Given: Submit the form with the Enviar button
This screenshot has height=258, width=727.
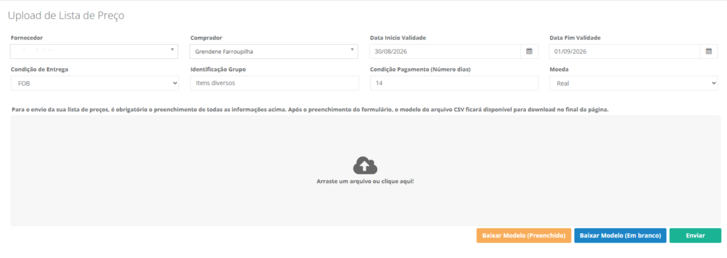Looking at the screenshot, I should pyautogui.click(x=696, y=236).
